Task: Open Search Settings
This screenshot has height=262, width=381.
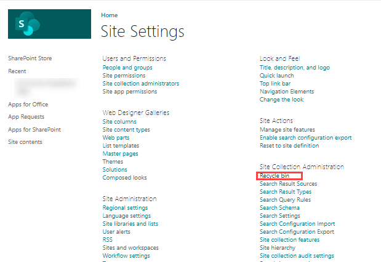Action: click(x=280, y=216)
